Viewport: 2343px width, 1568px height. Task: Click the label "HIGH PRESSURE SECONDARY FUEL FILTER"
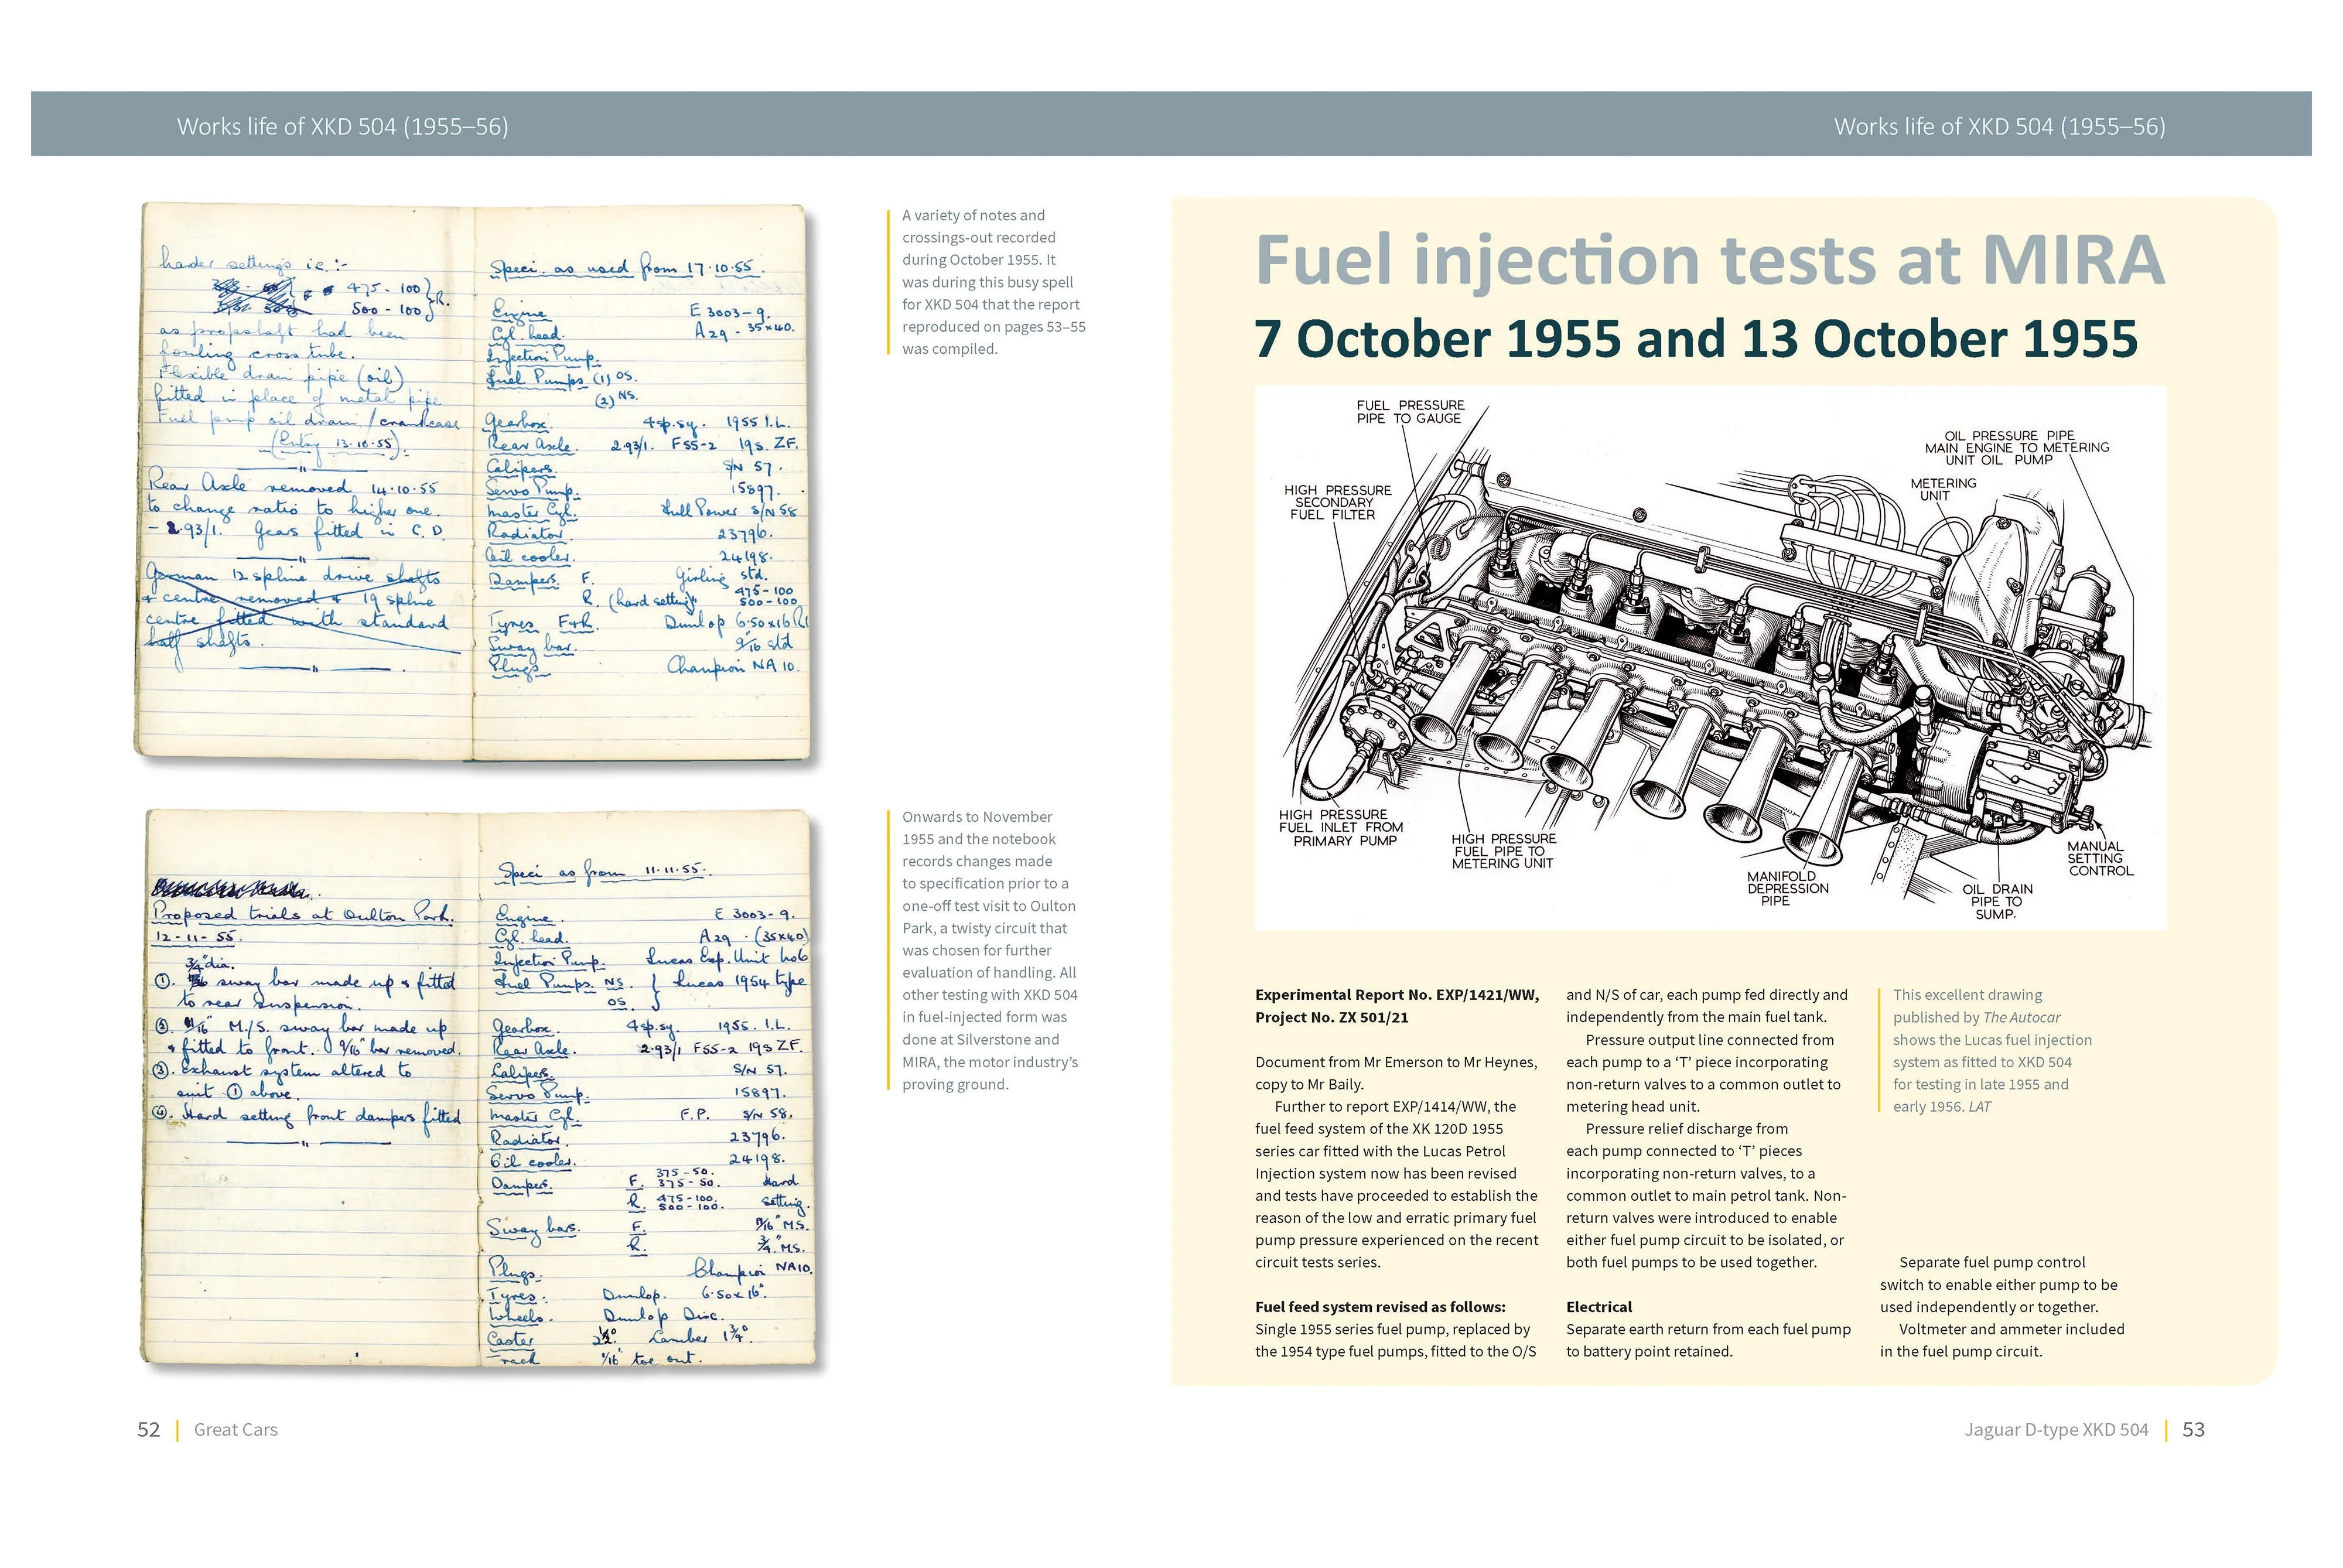tap(1337, 502)
